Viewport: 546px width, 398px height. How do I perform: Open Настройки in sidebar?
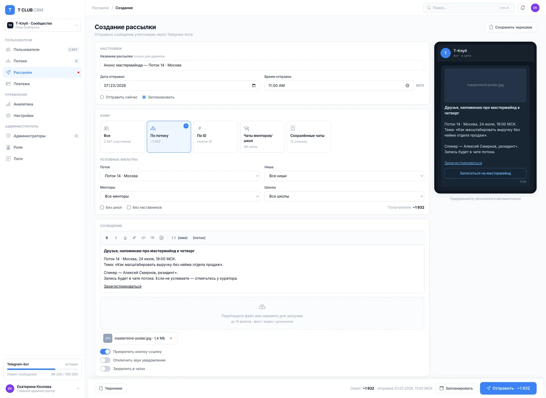tap(42, 116)
